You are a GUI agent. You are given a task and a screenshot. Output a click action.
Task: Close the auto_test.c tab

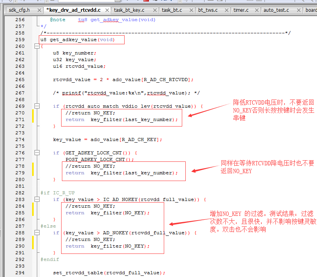click(299, 10)
